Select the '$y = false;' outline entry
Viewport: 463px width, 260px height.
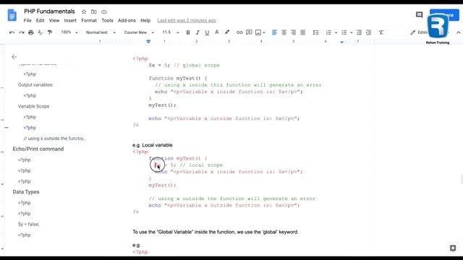click(x=28, y=225)
